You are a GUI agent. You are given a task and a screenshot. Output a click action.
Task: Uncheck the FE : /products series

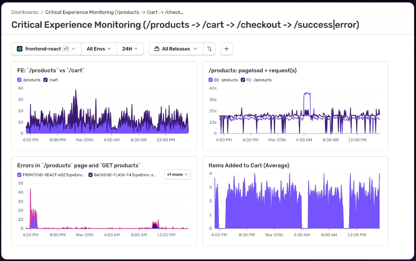(x=243, y=80)
